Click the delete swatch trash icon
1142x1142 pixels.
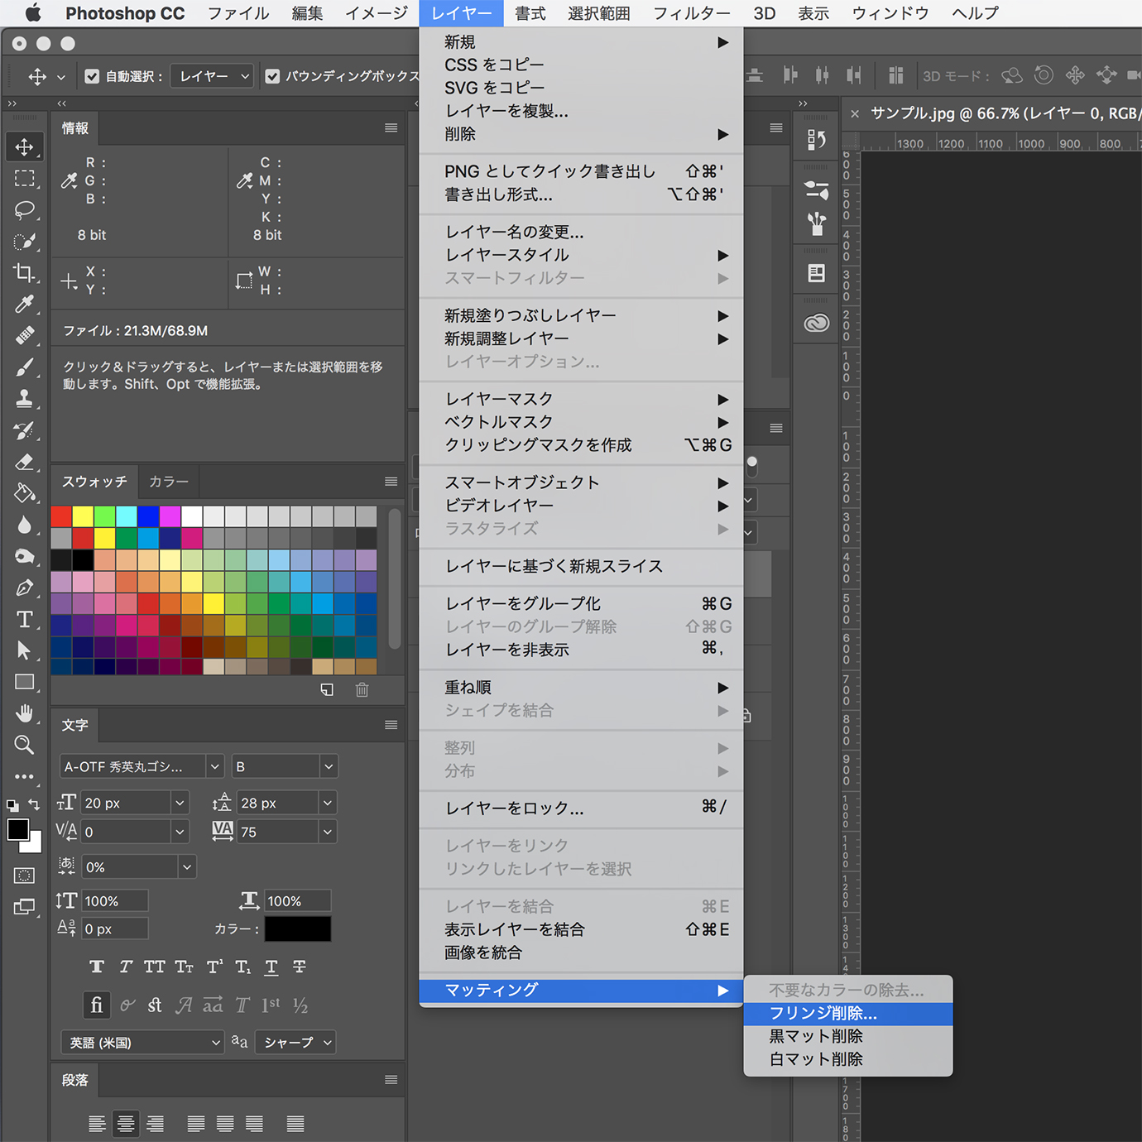pyautogui.click(x=362, y=689)
